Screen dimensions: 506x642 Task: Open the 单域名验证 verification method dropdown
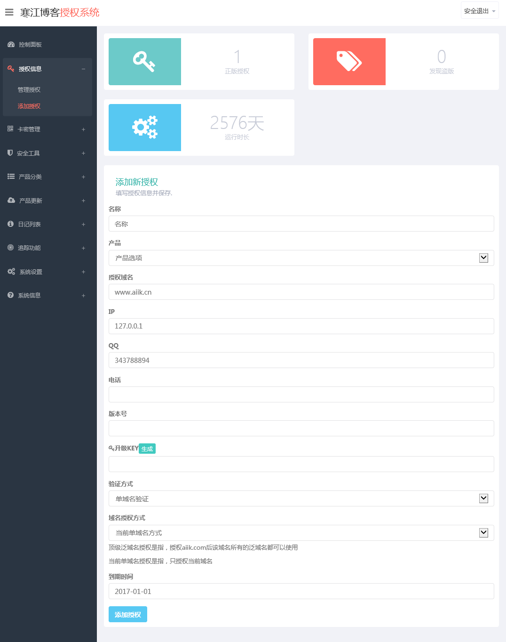point(301,498)
